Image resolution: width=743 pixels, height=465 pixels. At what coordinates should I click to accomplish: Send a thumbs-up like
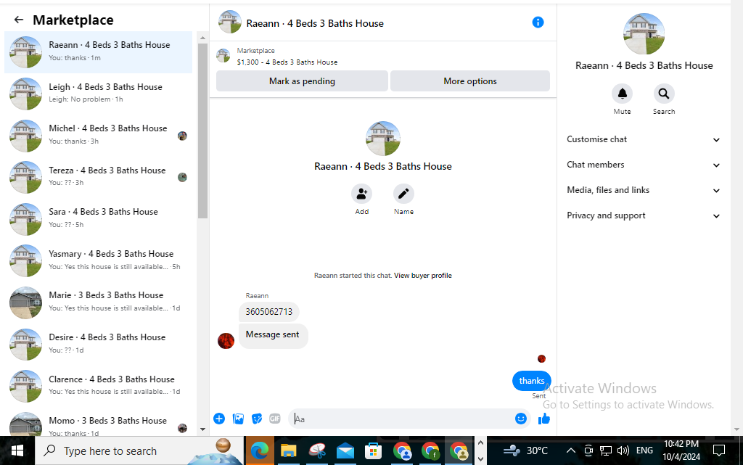point(544,419)
